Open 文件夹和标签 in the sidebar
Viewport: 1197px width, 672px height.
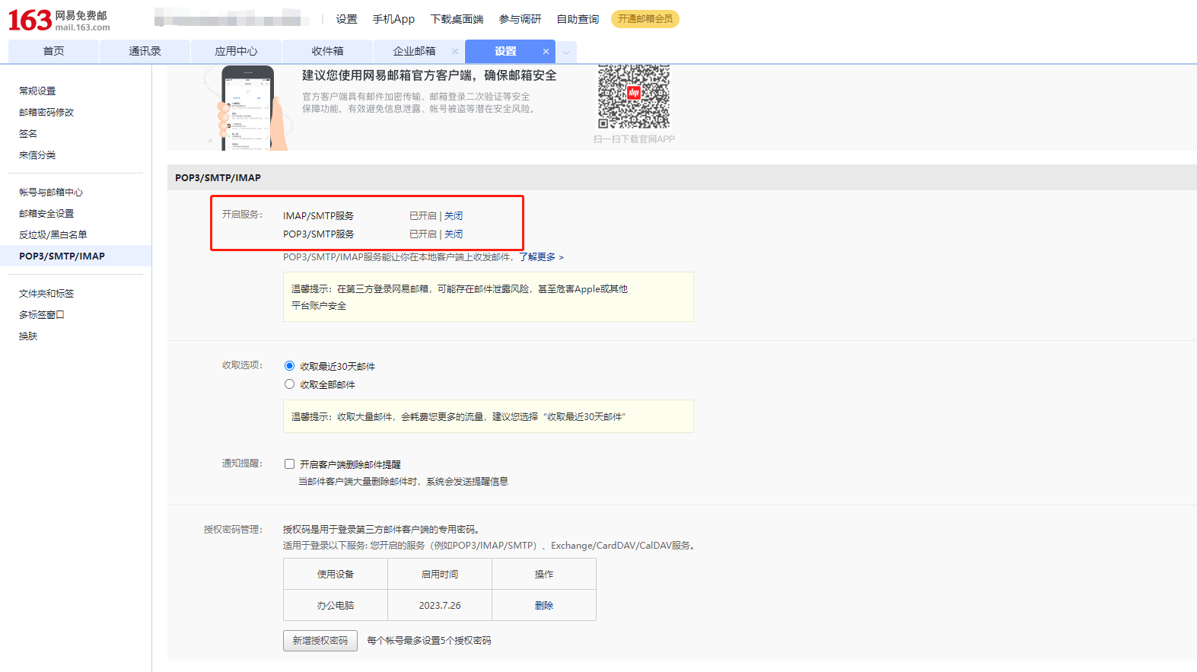click(x=46, y=293)
